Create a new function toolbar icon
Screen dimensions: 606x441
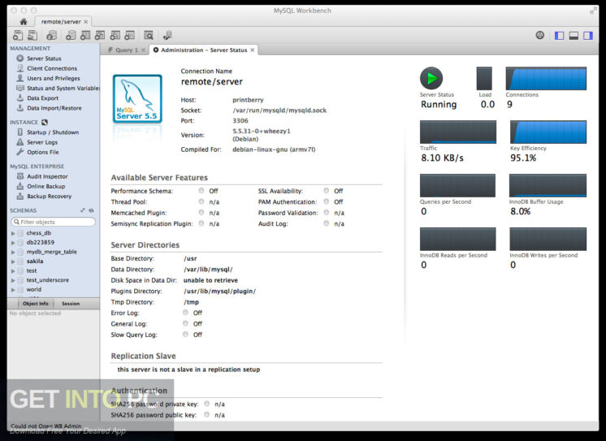(x=130, y=36)
